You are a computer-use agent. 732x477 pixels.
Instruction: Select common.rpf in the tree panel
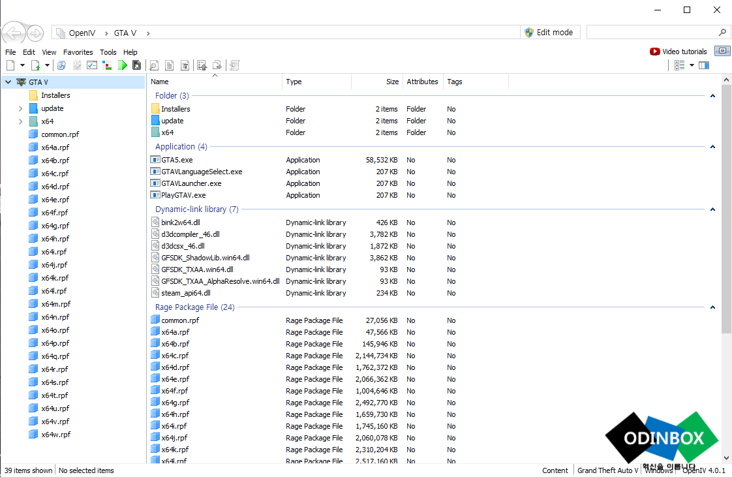click(60, 134)
